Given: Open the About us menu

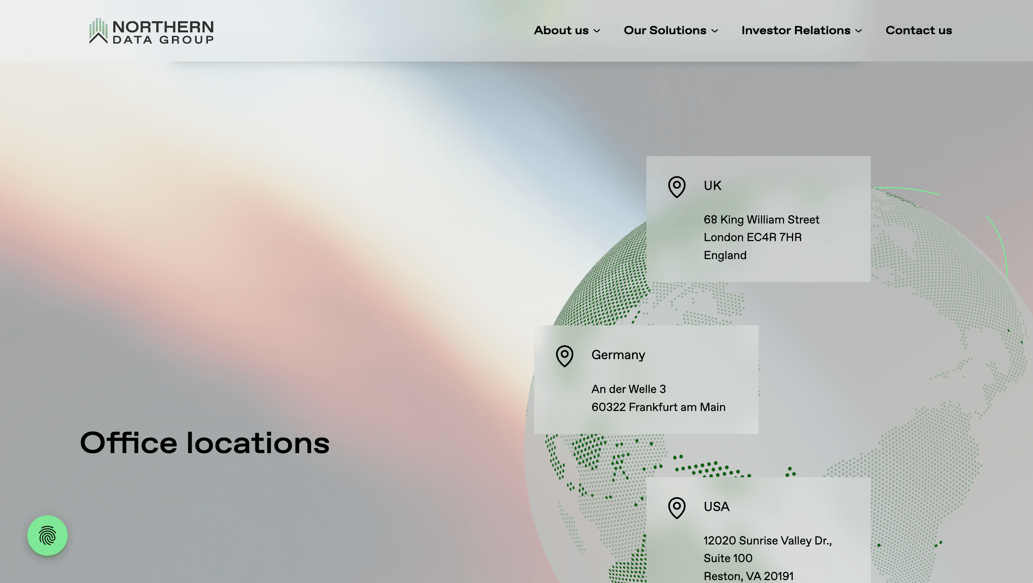Looking at the screenshot, I should click(x=561, y=31).
